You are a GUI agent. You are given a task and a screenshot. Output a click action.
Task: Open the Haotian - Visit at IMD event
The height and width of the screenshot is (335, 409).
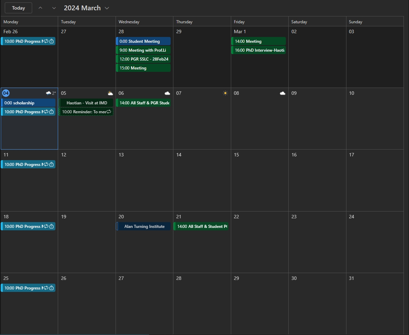pos(87,103)
